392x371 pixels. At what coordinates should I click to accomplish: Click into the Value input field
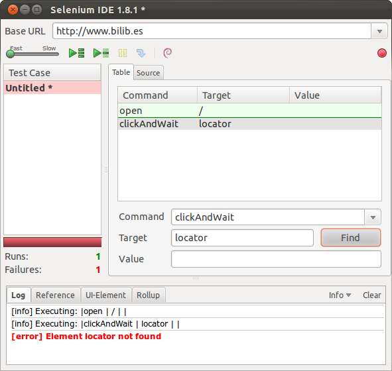click(276, 259)
